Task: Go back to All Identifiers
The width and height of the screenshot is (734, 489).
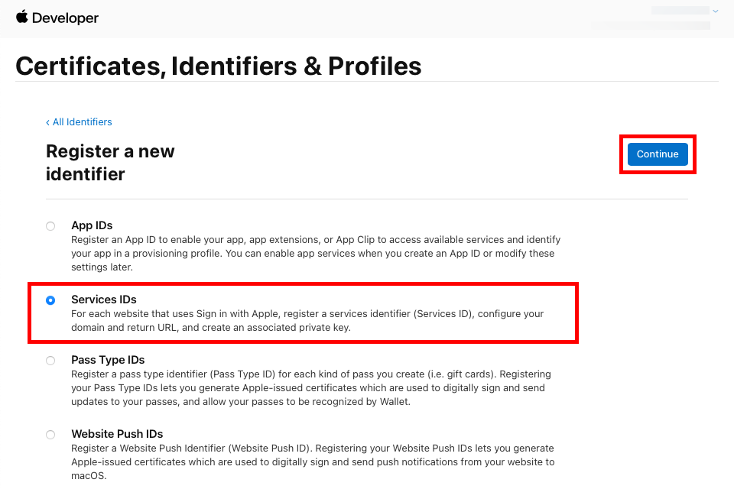Action: (79, 122)
